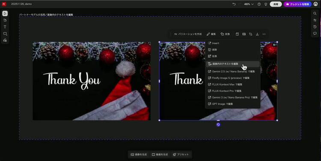Click the selected image's bottom-right corner handle
The image size is (321, 161).
click(x=277, y=120)
